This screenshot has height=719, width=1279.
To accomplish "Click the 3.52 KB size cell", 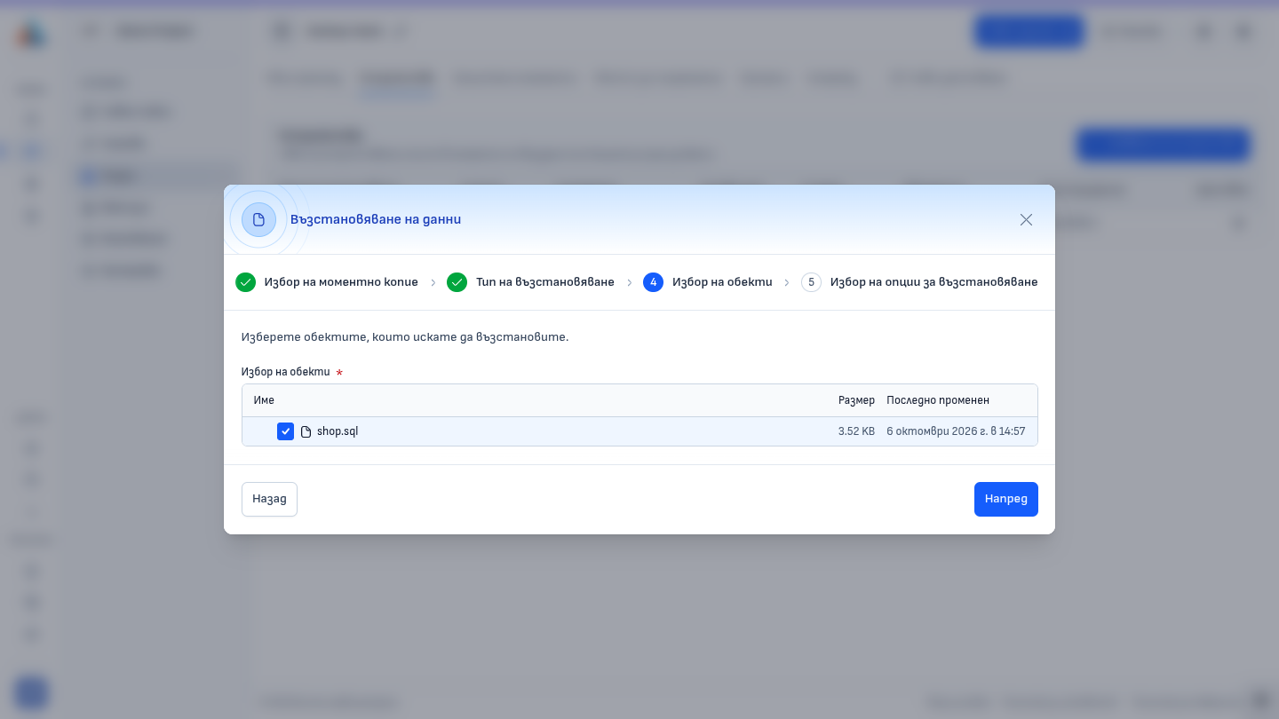I will click(856, 431).
